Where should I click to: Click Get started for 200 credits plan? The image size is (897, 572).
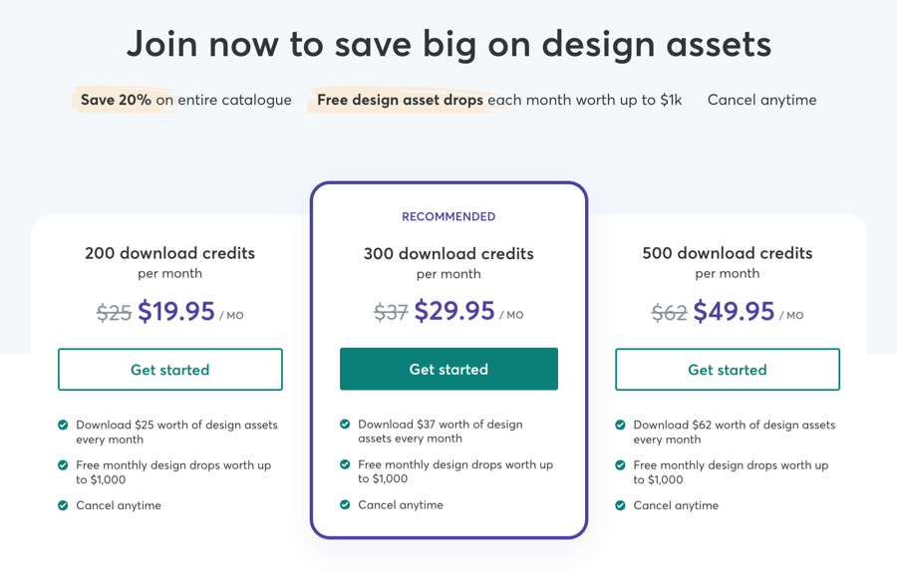point(170,370)
